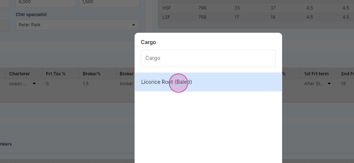
Task: Open the Chtr specialist dropdown showing Peter Park
Action: click(77, 25)
